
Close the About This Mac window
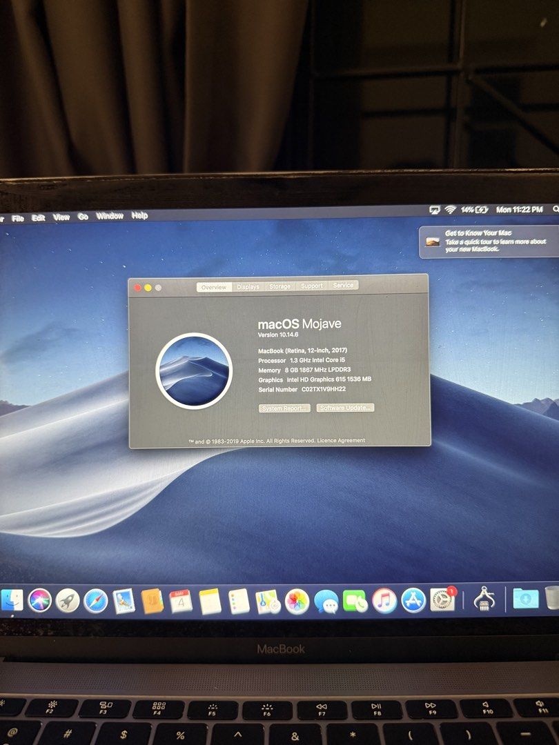pyautogui.click(x=138, y=288)
